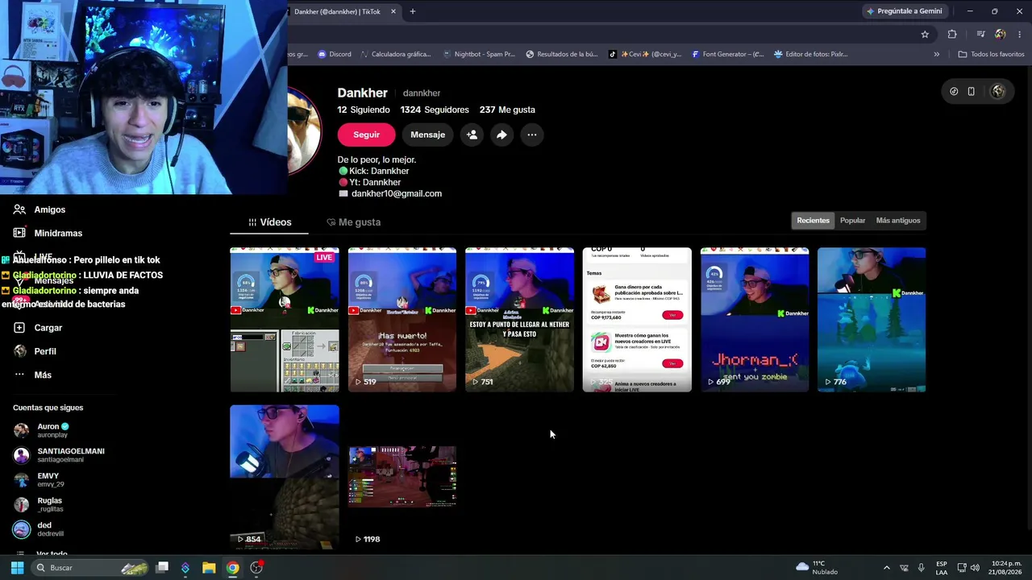This screenshot has height=580, width=1032.
Task: Click the Pregúntale a Gemini button
Action: 904,11
